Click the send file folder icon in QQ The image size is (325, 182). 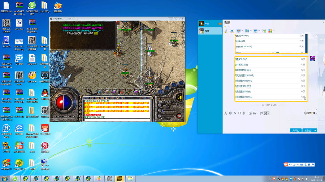pyautogui.click(x=247, y=31)
